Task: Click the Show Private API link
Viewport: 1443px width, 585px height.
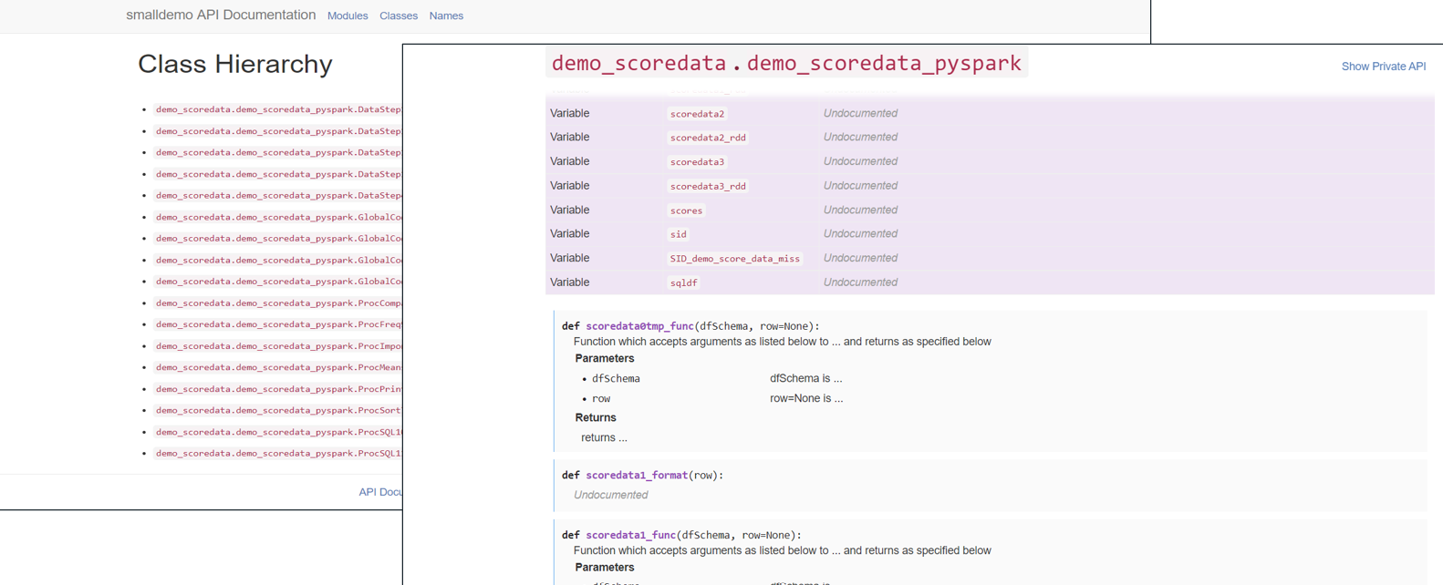Action: (x=1383, y=67)
